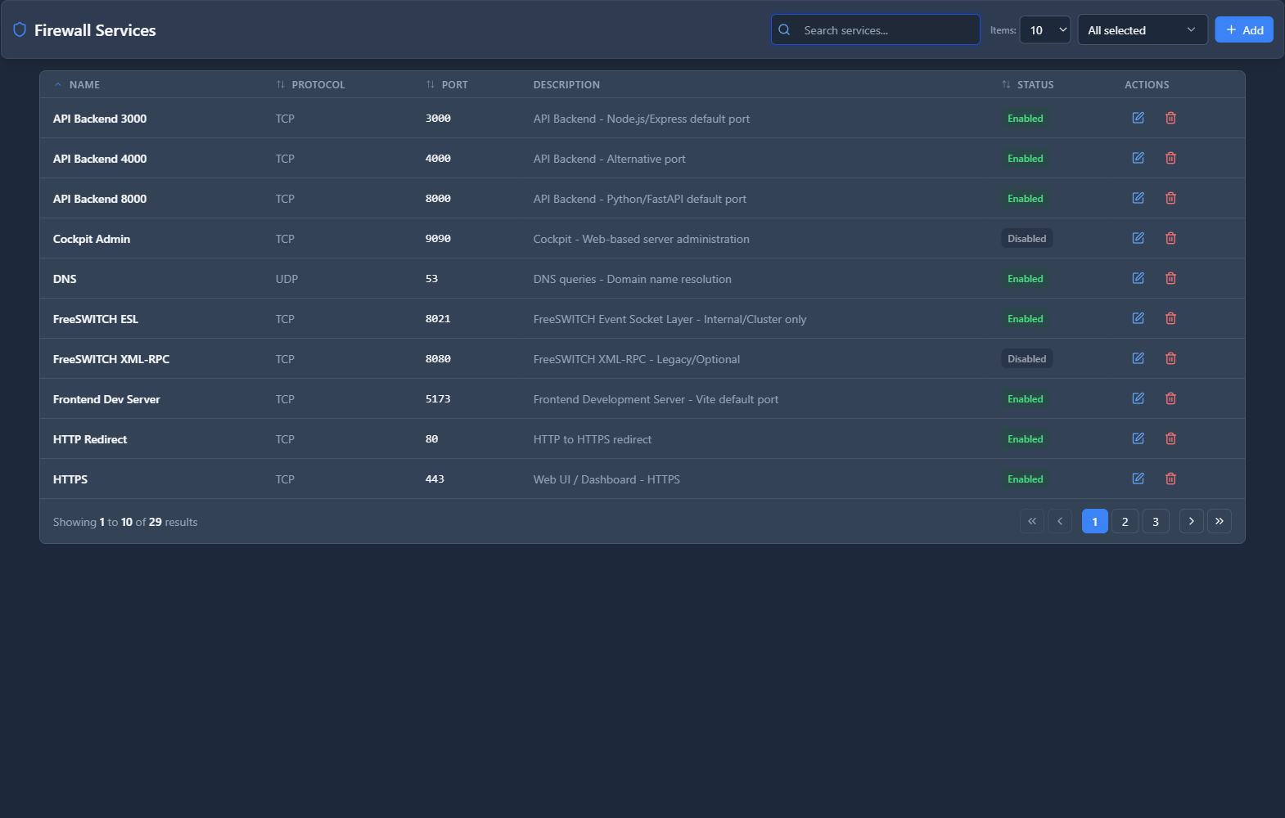Switch to page 3 of results
The width and height of the screenshot is (1285, 818).
(1155, 522)
